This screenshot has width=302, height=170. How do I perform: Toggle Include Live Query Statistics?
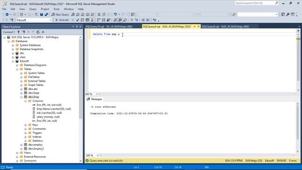click(x=104, y=20)
